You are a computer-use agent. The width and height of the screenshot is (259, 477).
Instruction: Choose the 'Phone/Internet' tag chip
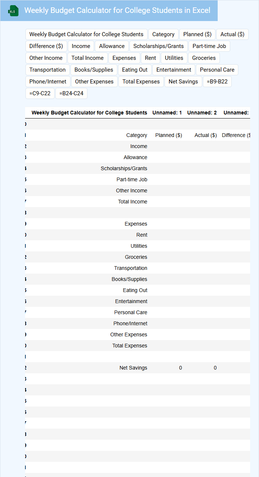[48, 82]
